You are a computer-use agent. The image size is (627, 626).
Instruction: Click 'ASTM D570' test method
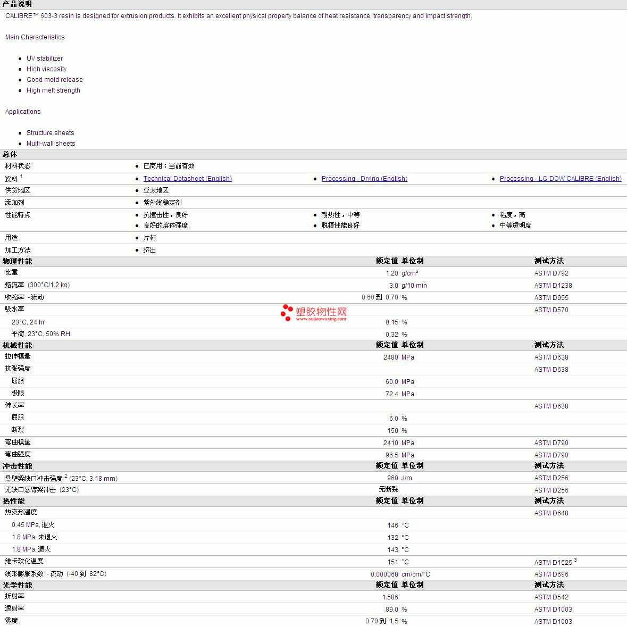pyautogui.click(x=551, y=310)
